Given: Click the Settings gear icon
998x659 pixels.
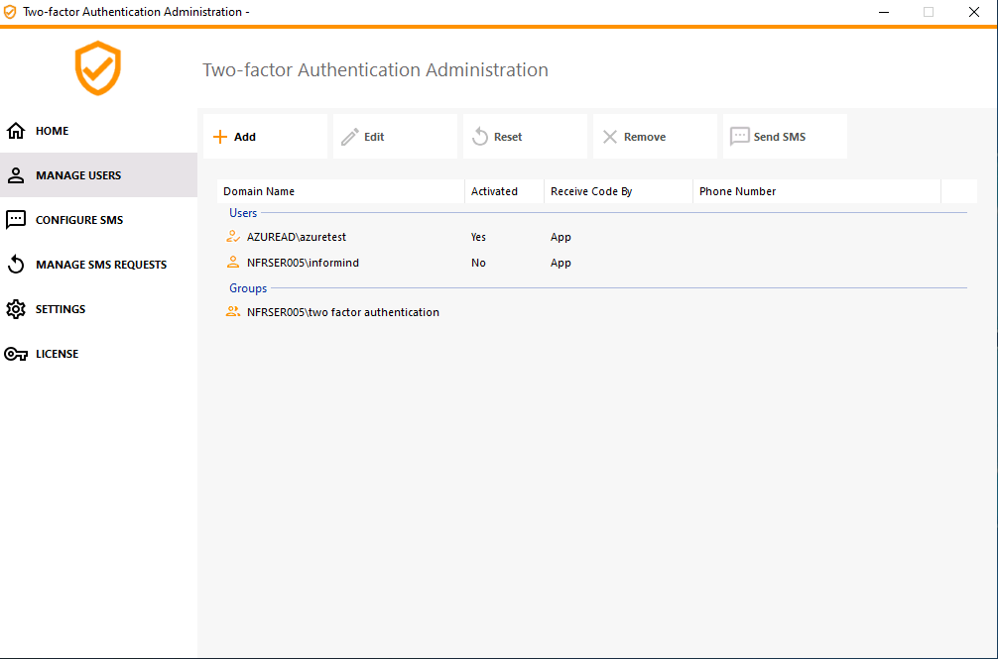Looking at the screenshot, I should click(x=16, y=309).
